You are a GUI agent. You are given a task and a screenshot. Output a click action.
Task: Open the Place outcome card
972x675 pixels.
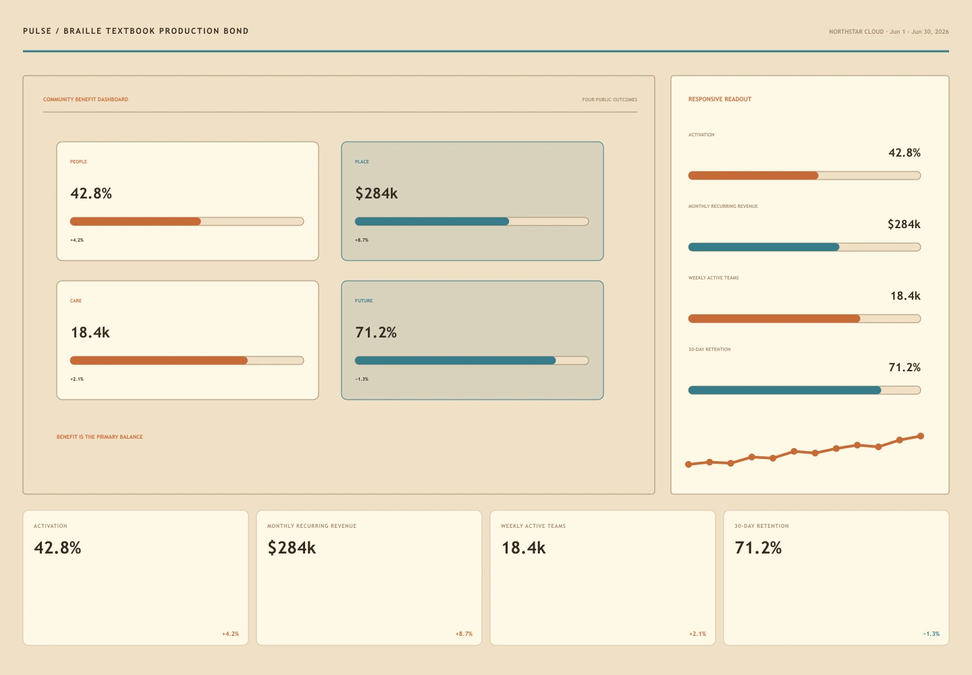tap(473, 201)
